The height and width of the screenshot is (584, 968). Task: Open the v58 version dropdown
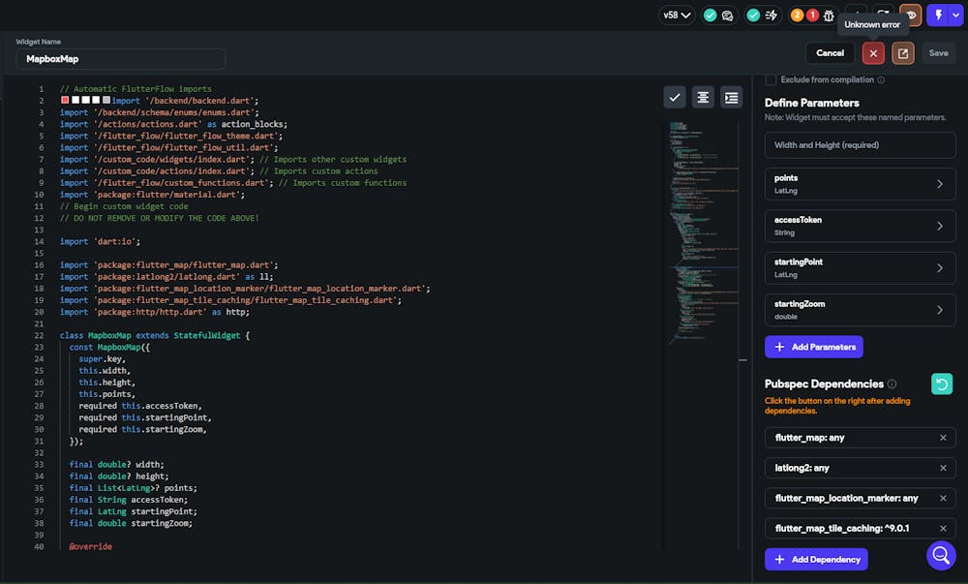coord(677,15)
